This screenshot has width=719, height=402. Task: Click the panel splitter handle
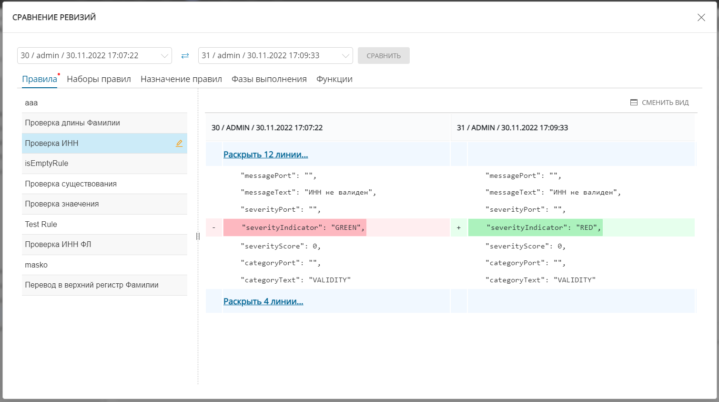[x=198, y=236]
